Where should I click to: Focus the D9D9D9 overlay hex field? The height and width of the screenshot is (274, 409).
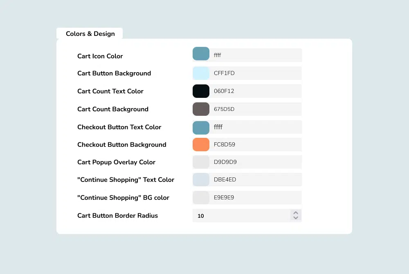(x=256, y=162)
